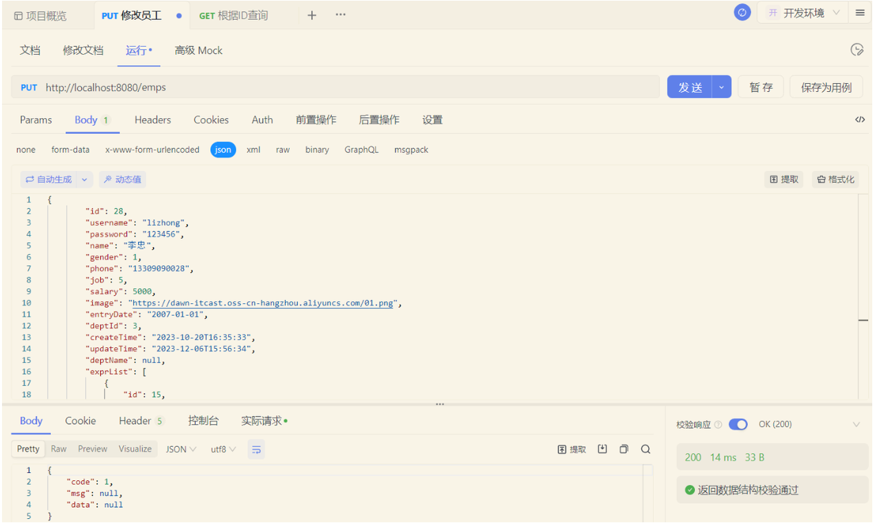The width and height of the screenshot is (879, 525).
Task: Click the plus icon to add a new request tab
Action: click(312, 14)
